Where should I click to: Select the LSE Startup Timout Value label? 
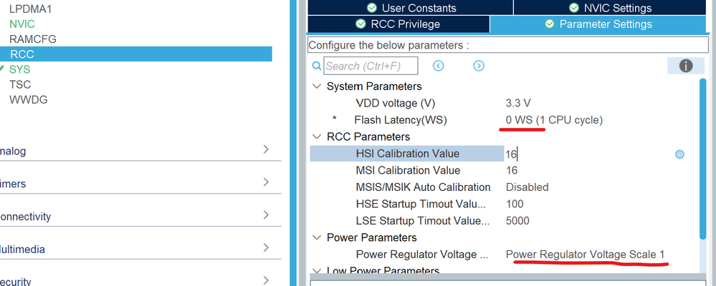coord(423,221)
